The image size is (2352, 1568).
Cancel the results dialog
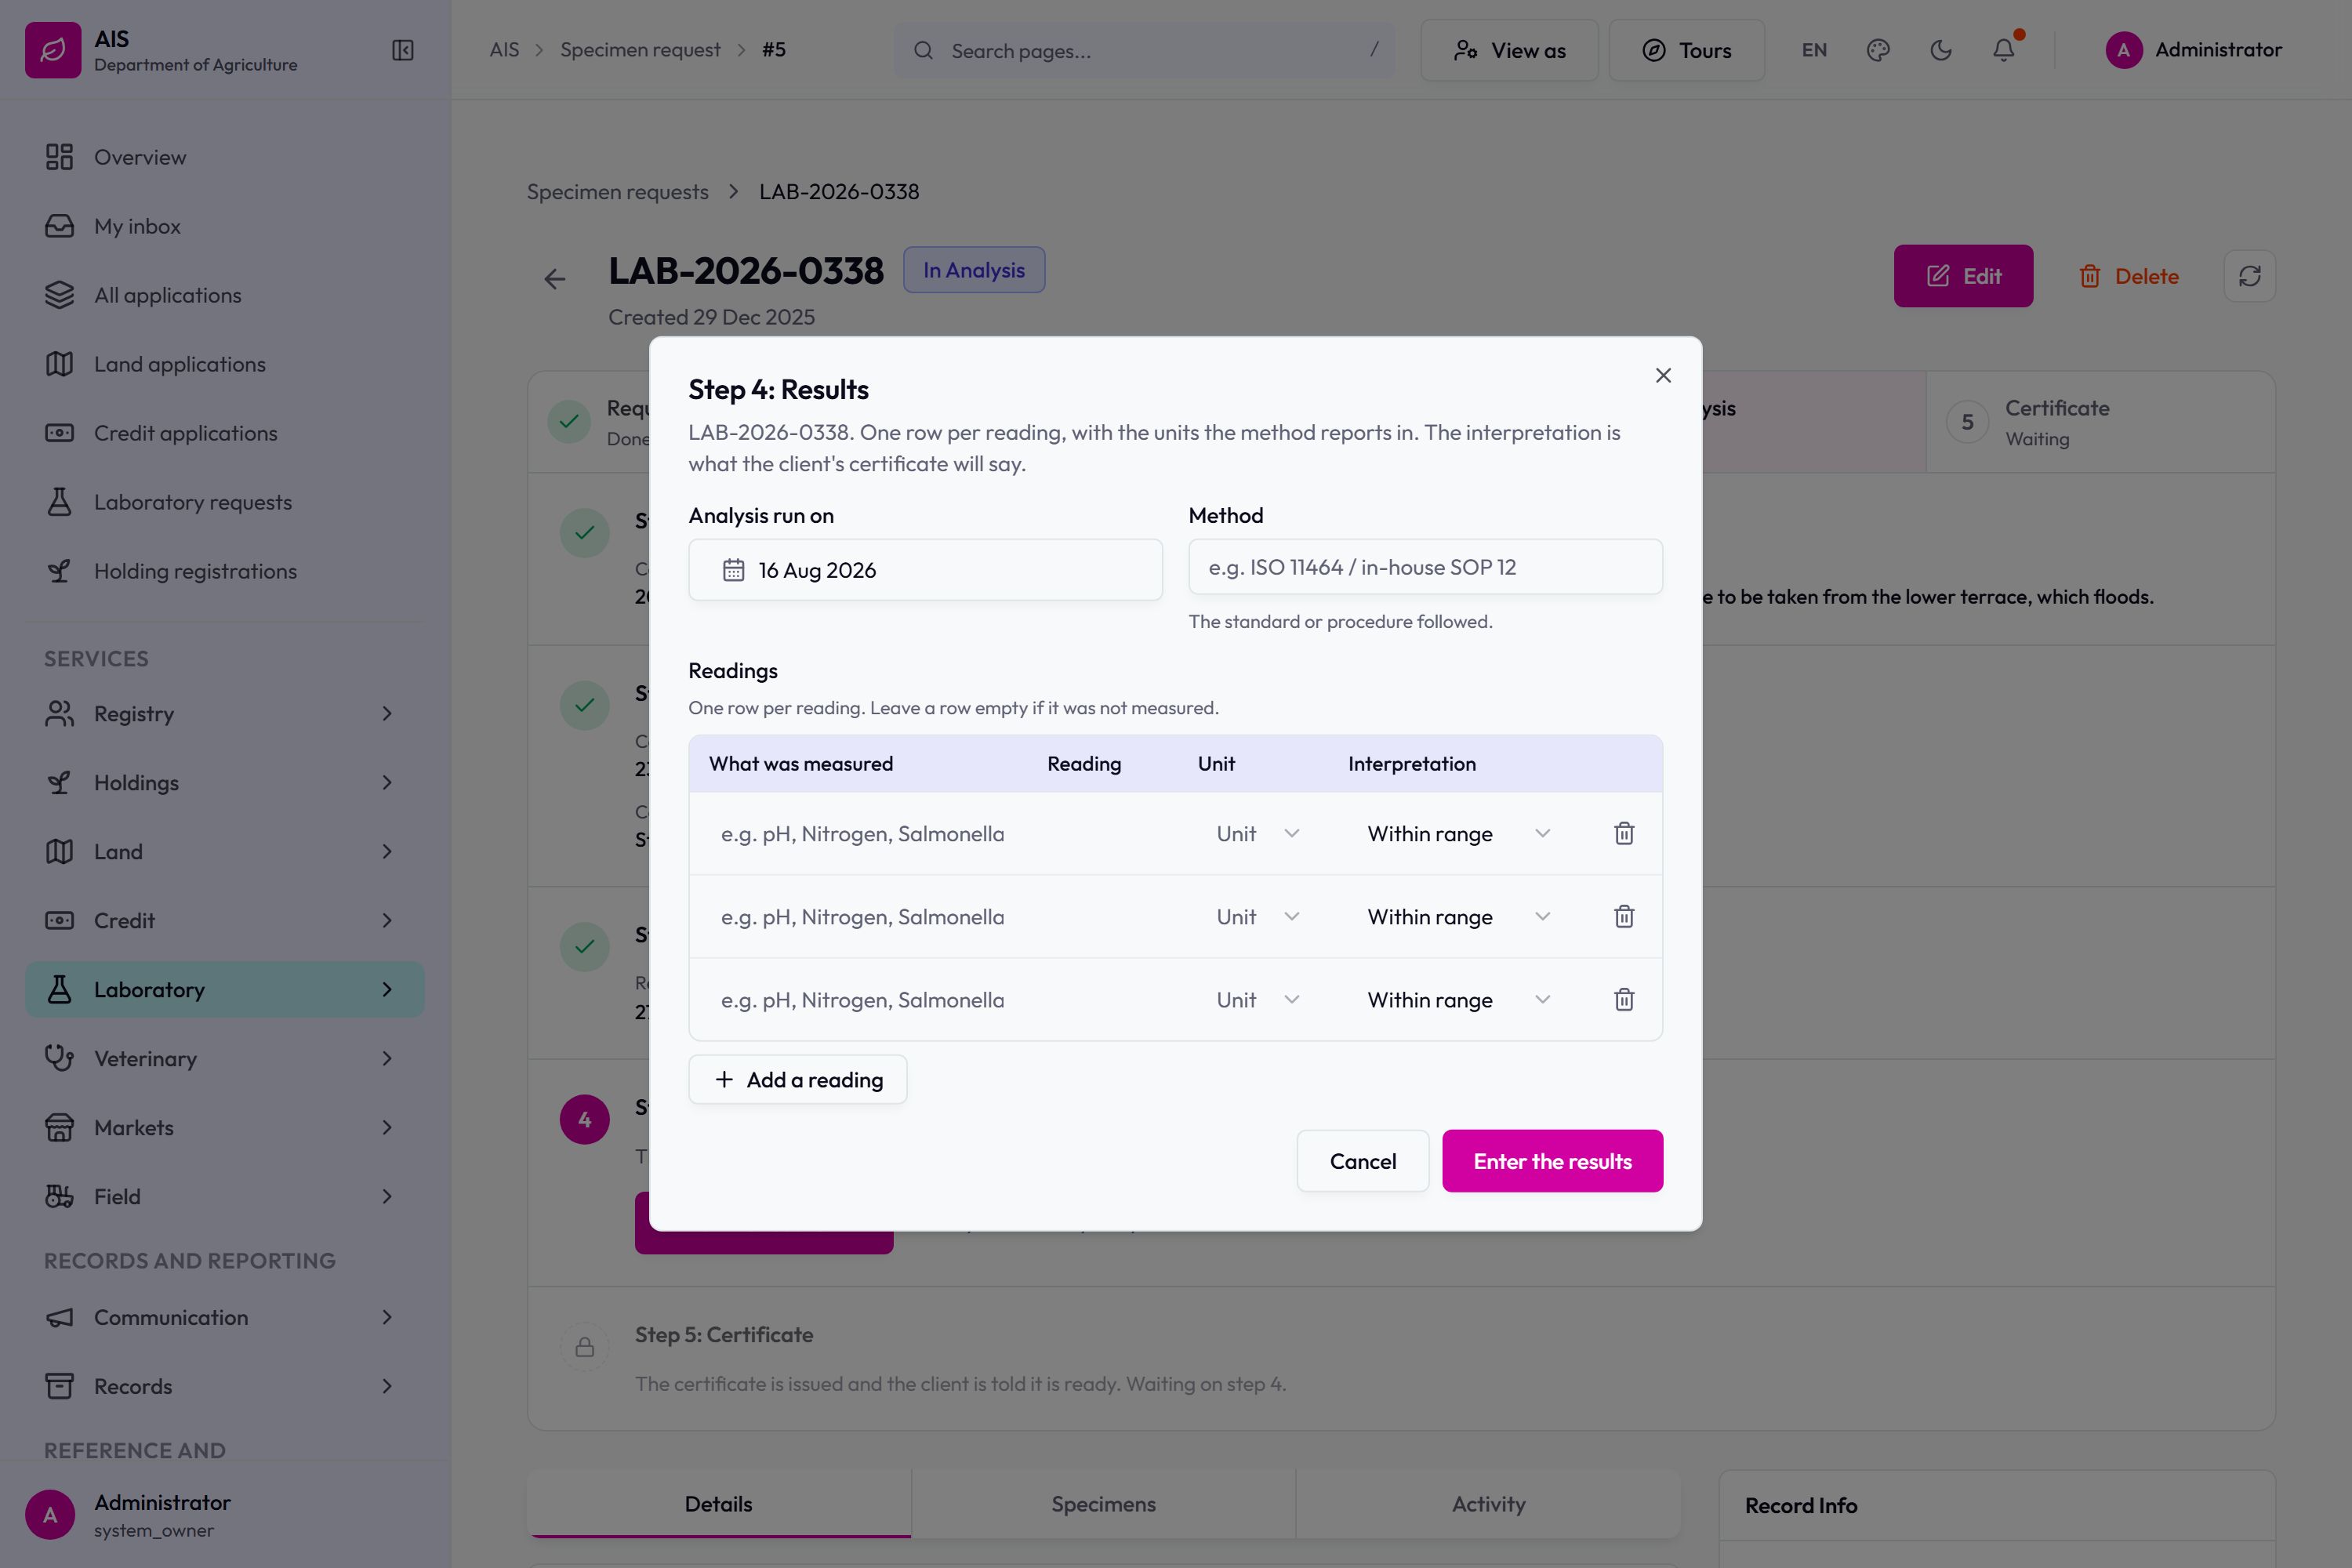[x=1362, y=1160]
